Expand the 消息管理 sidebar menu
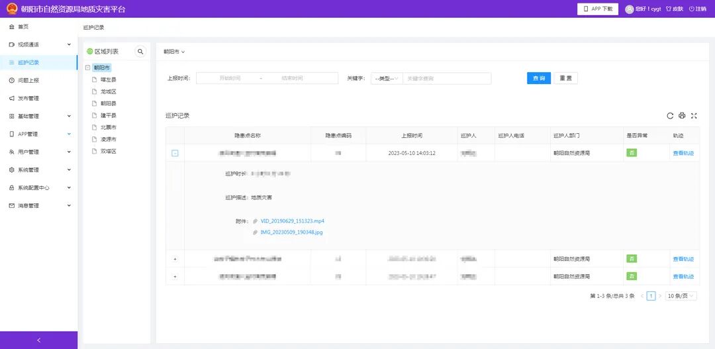The width and height of the screenshot is (715, 349). click(x=39, y=205)
